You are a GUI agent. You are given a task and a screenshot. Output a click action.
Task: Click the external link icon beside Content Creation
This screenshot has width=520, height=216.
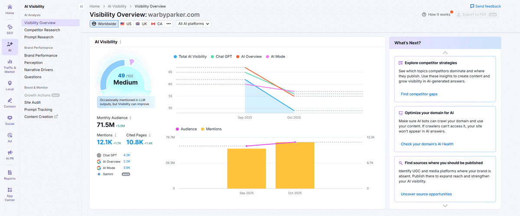56,117
